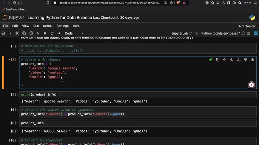Open notebook in JupyterLab
259x145 pixels.
pos(181,33)
